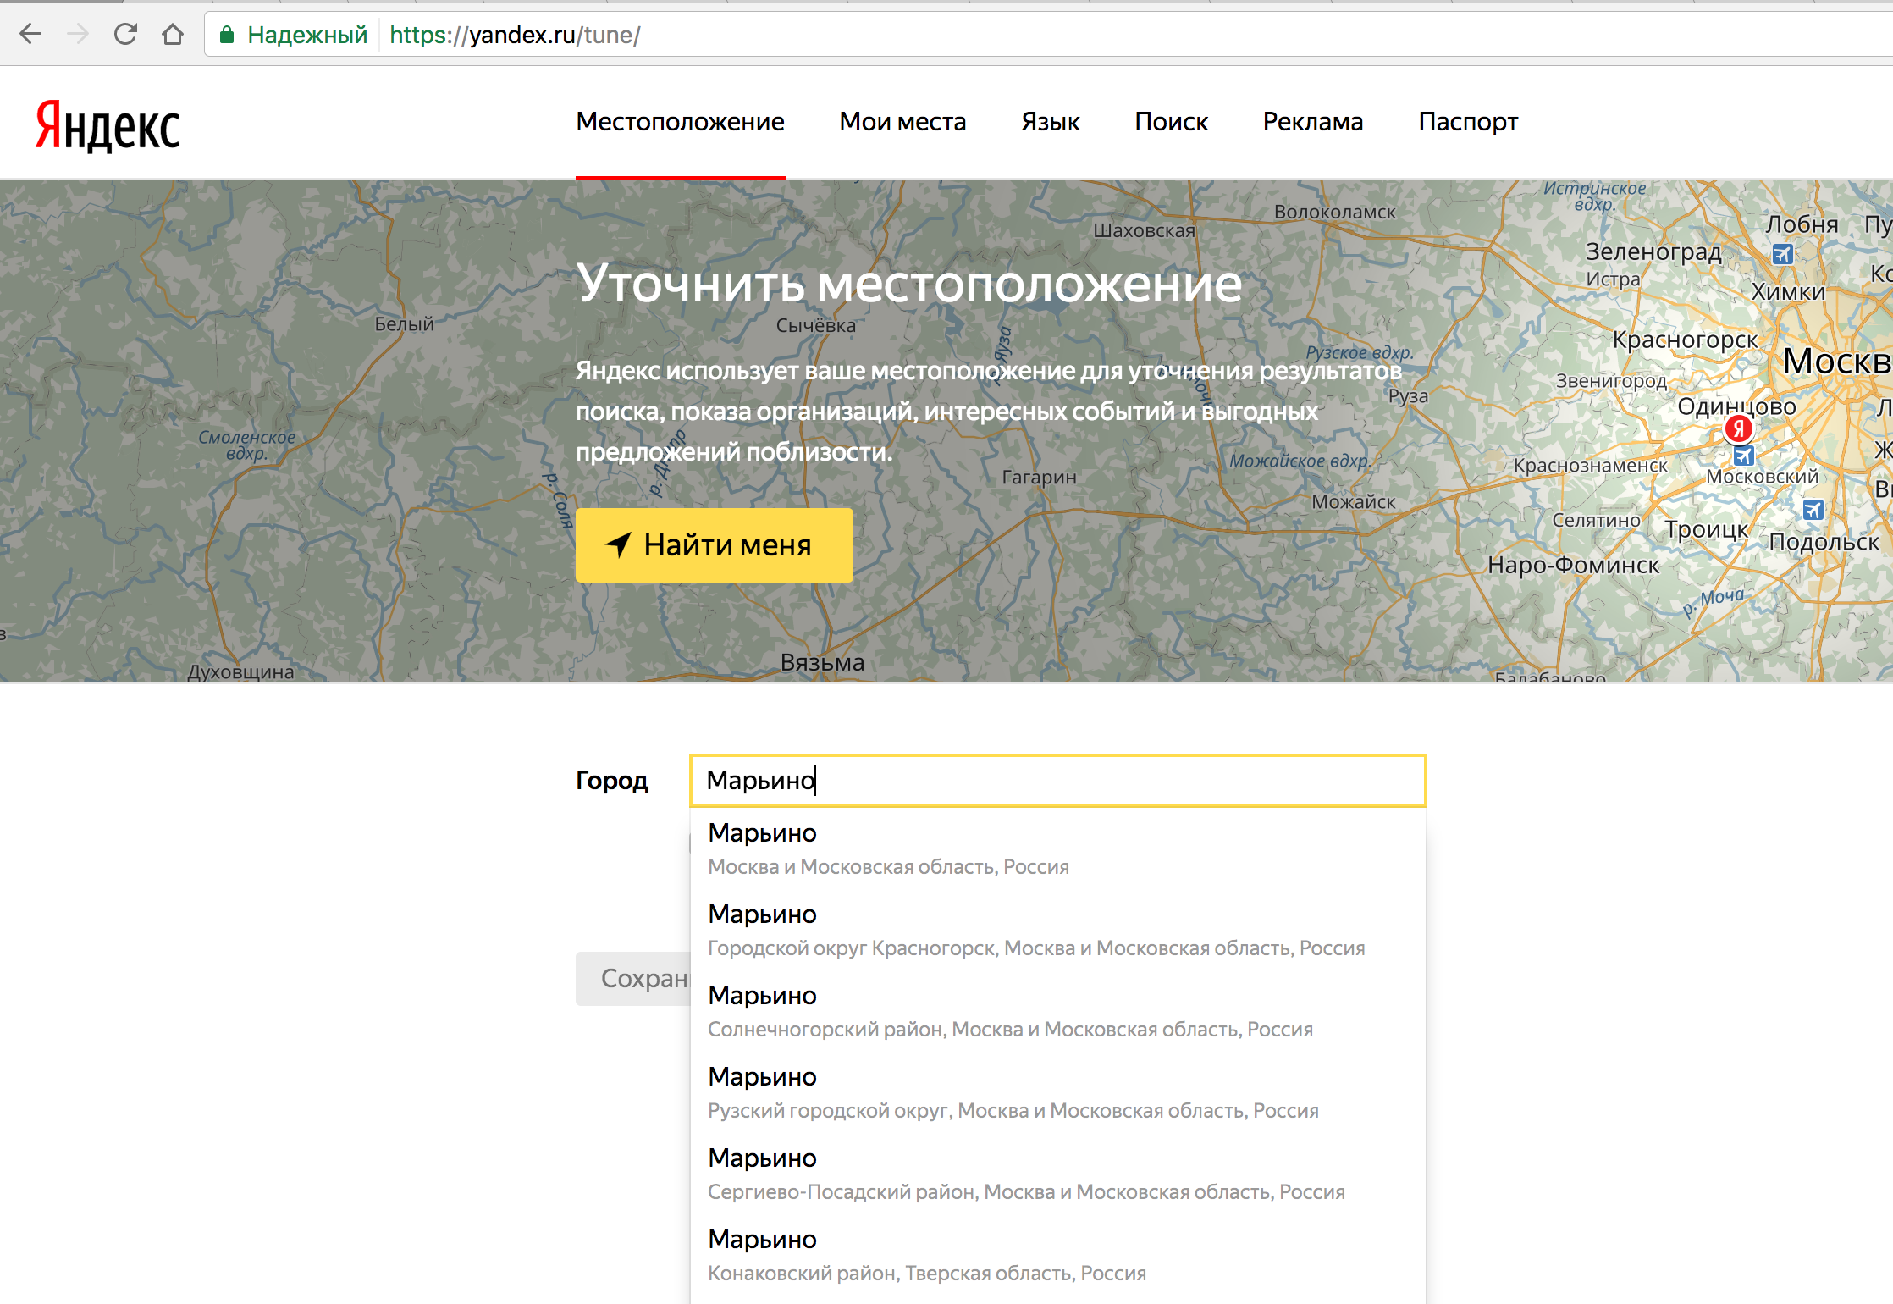The height and width of the screenshot is (1304, 1893).
Task: Open the Яндекс logo link
Action: click(108, 126)
